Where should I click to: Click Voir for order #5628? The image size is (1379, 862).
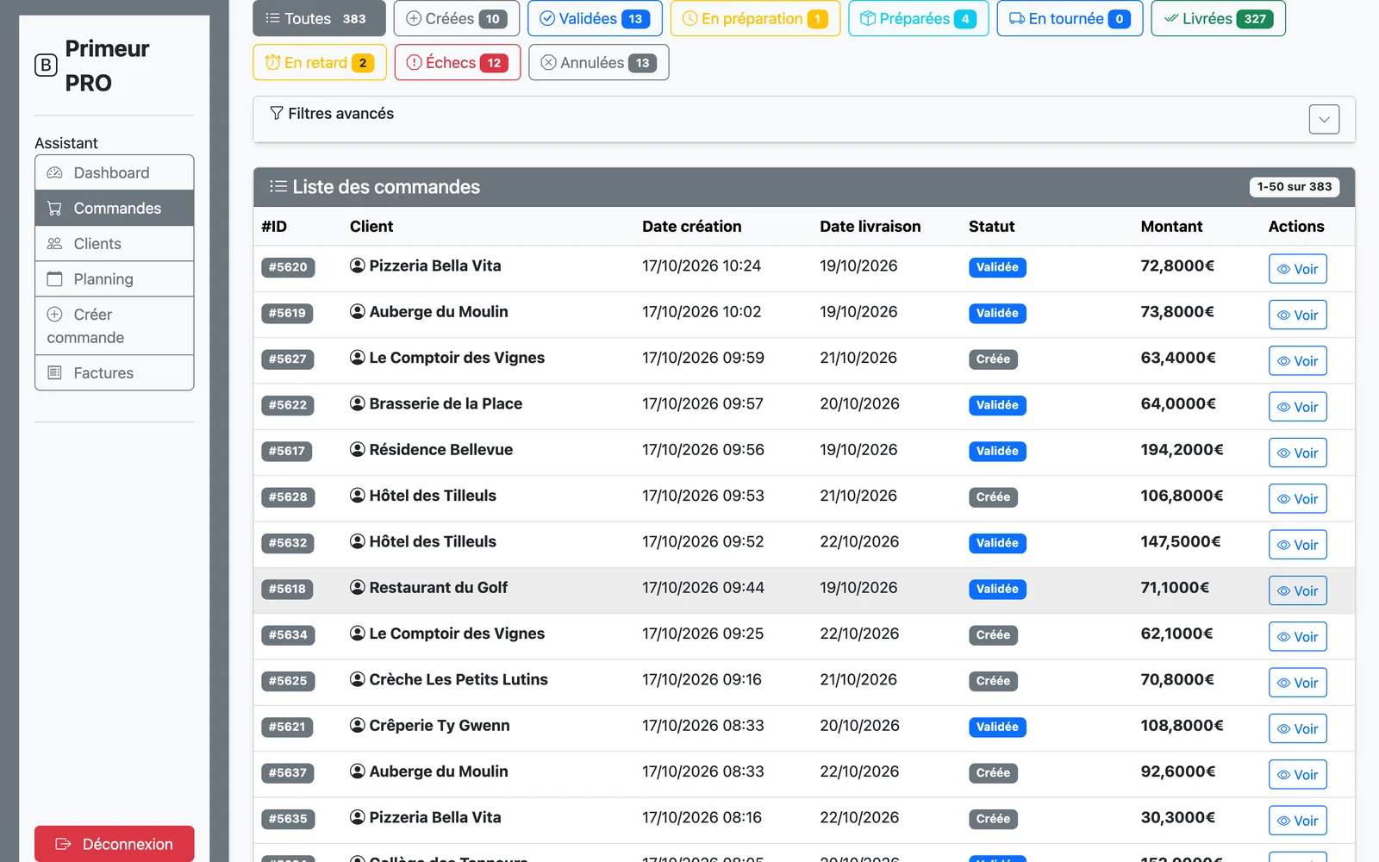coord(1297,498)
